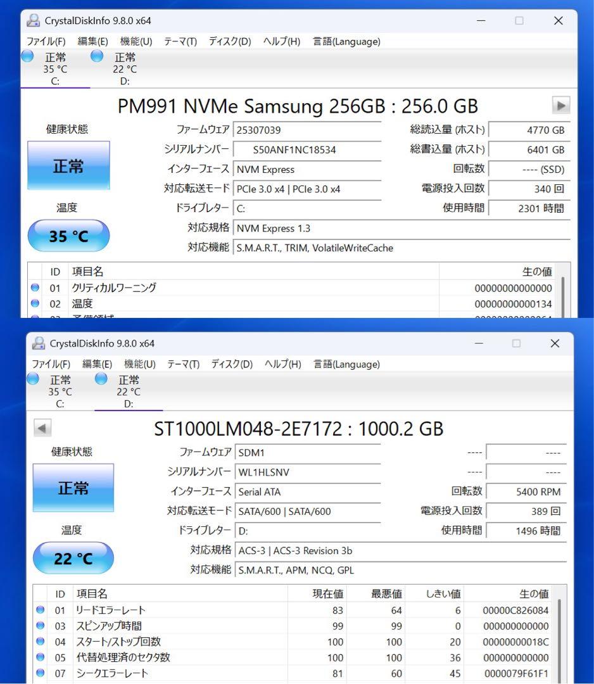Click status dot for 代替処理済のセクタ数 row
The width and height of the screenshot is (594, 684).
tap(41, 657)
